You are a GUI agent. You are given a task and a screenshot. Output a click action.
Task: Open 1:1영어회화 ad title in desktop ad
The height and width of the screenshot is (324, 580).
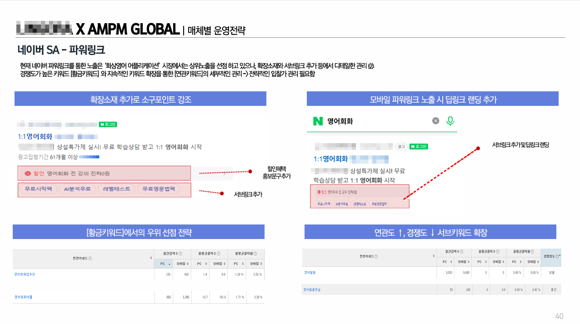[x=34, y=136]
